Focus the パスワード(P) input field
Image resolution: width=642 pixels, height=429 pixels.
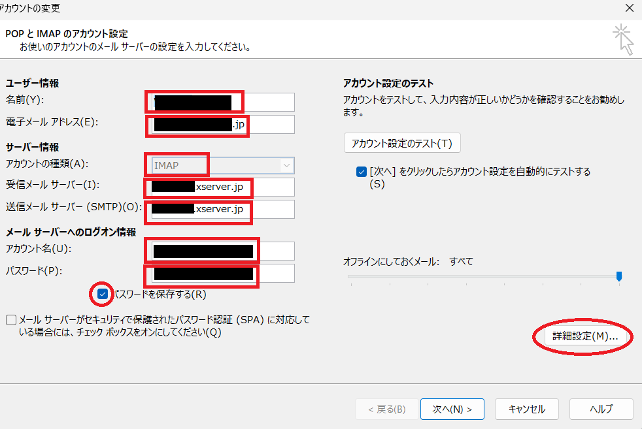pyautogui.click(x=221, y=274)
